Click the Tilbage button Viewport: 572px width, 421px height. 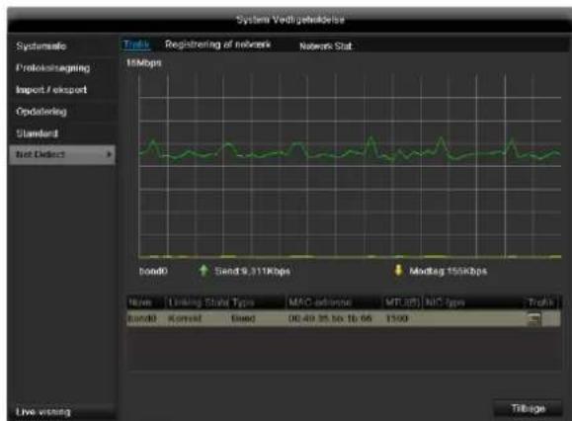(x=528, y=408)
